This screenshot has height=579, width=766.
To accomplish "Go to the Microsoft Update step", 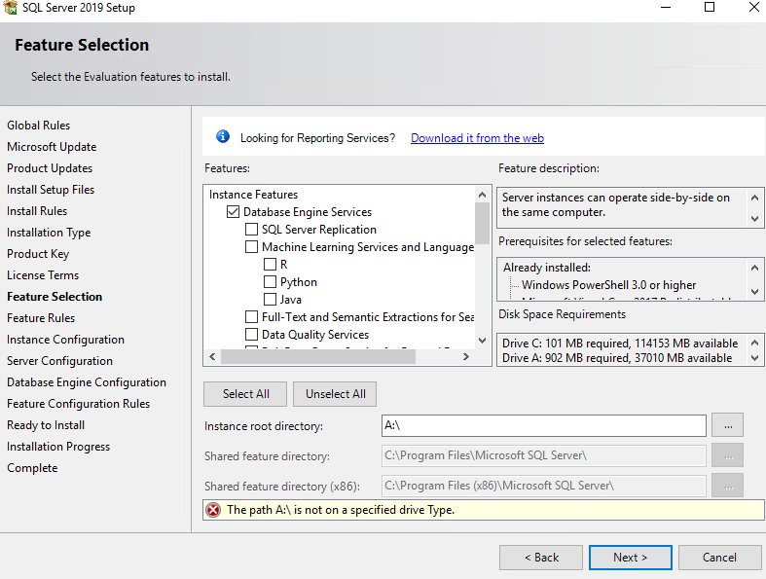I will pos(52,147).
